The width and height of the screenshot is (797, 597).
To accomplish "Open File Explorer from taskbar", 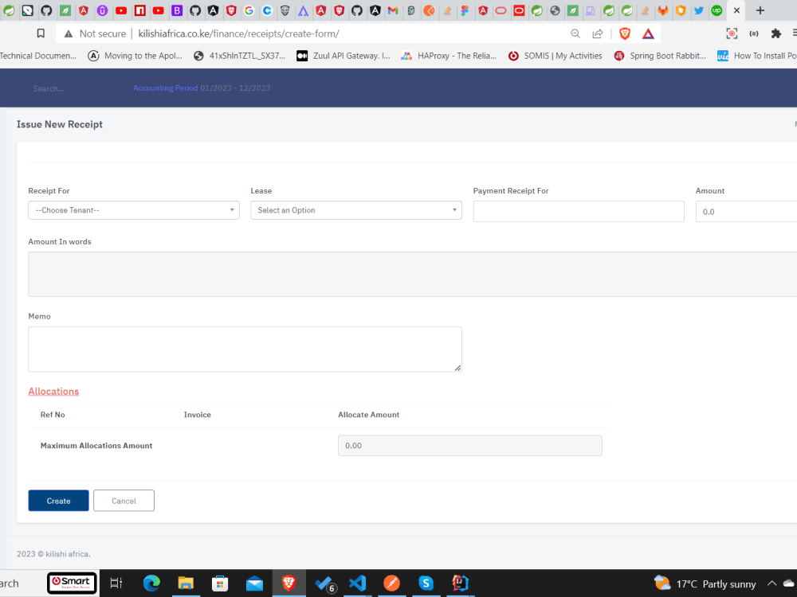I will click(x=186, y=583).
